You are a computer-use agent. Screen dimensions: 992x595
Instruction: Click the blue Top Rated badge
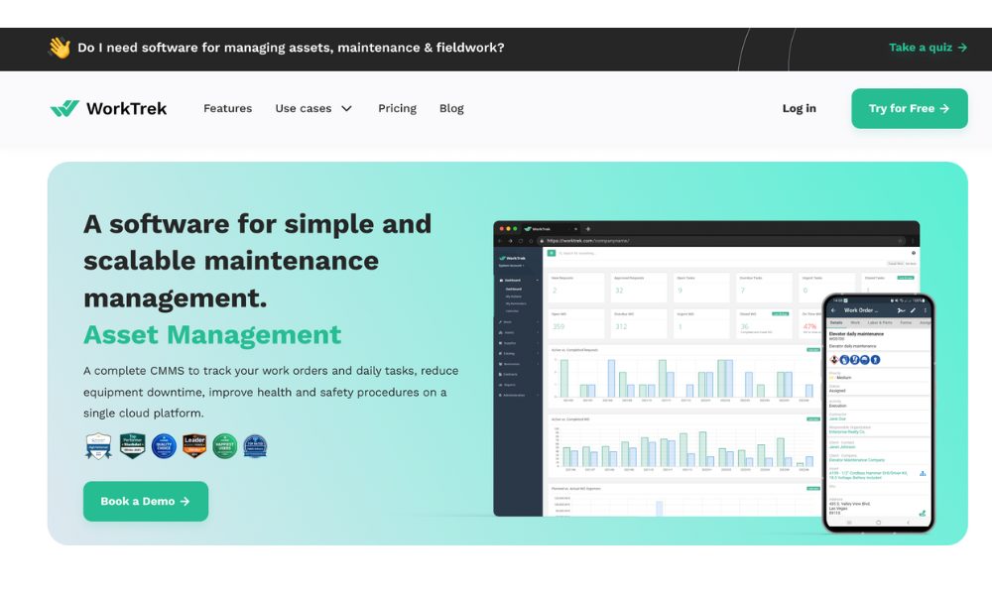pos(255,446)
